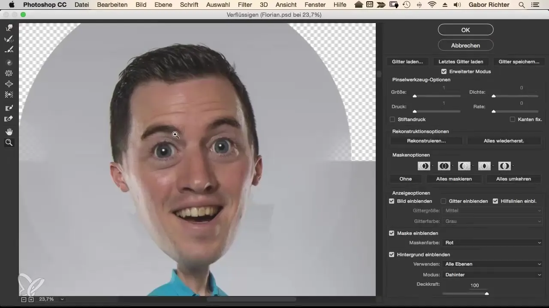
Task: Click the Replace Selection mask icon
Action: 423,166
